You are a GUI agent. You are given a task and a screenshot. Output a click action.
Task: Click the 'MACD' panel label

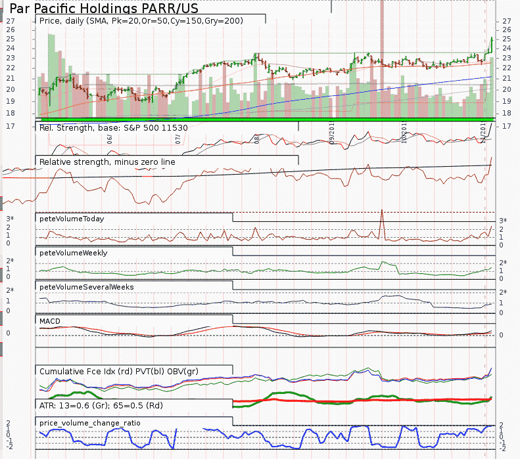click(x=50, y=321)
